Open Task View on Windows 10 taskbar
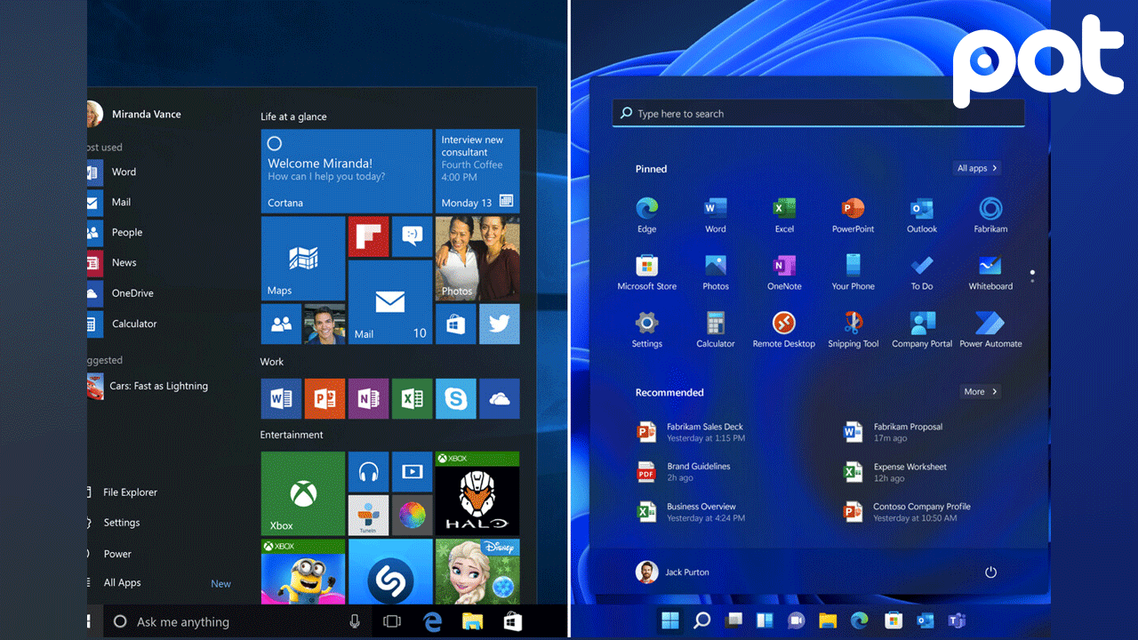The width and height of the screenshot is (1138, 640). [x=391, y=621]
